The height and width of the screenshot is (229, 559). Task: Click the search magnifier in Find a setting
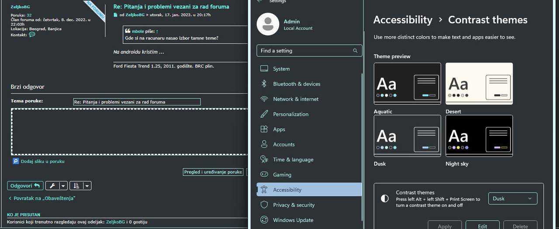coord(355,51)
